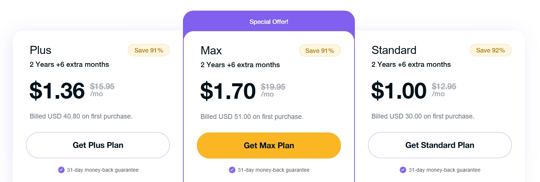Viewport: 540px width, 182px height.
Task: Click the $1.00 price on Standard
Action: tap(399, 91)
